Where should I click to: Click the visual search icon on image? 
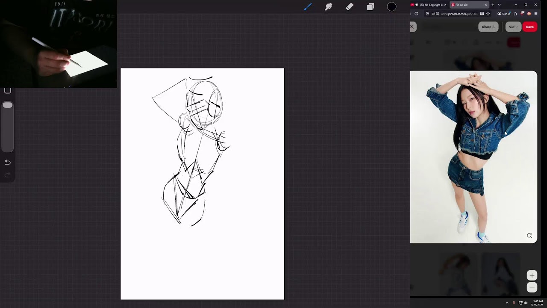click(529, 235)
